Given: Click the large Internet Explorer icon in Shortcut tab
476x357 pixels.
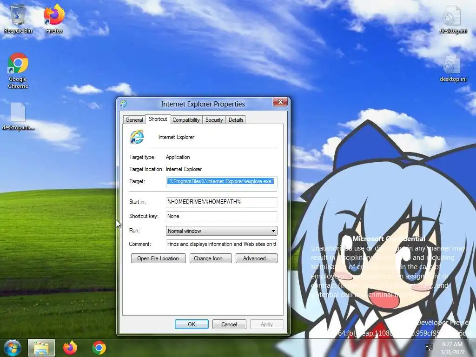Looking at the screenshot, I should (x=137, y=137).
